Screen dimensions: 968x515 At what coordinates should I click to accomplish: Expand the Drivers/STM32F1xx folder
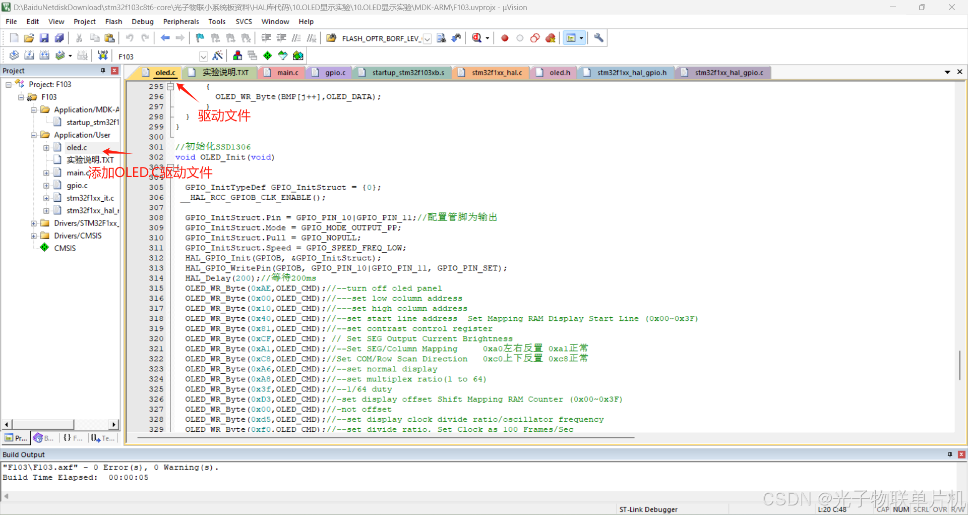coord(33,223)
